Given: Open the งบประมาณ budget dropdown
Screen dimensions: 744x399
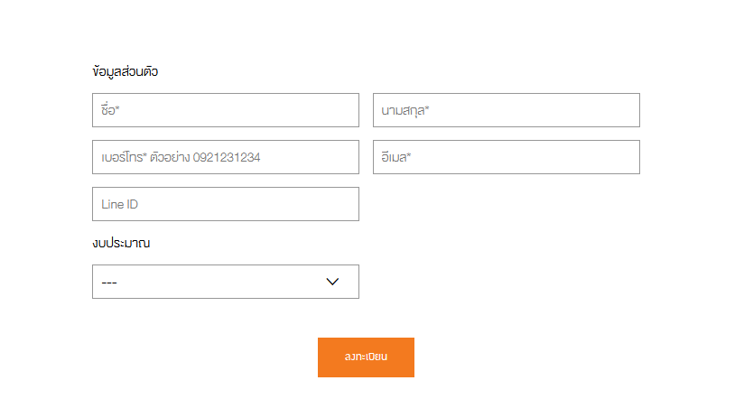Looking at the screenshot, I should 225,282.
